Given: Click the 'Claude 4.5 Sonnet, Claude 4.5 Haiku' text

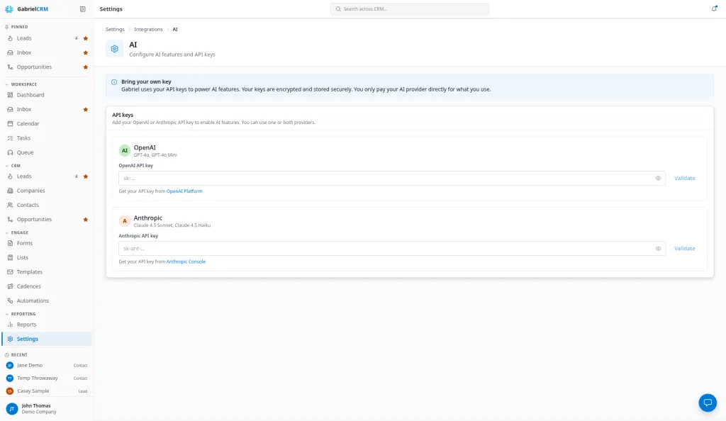Looking at the screenshot, I should click(172, 225).
